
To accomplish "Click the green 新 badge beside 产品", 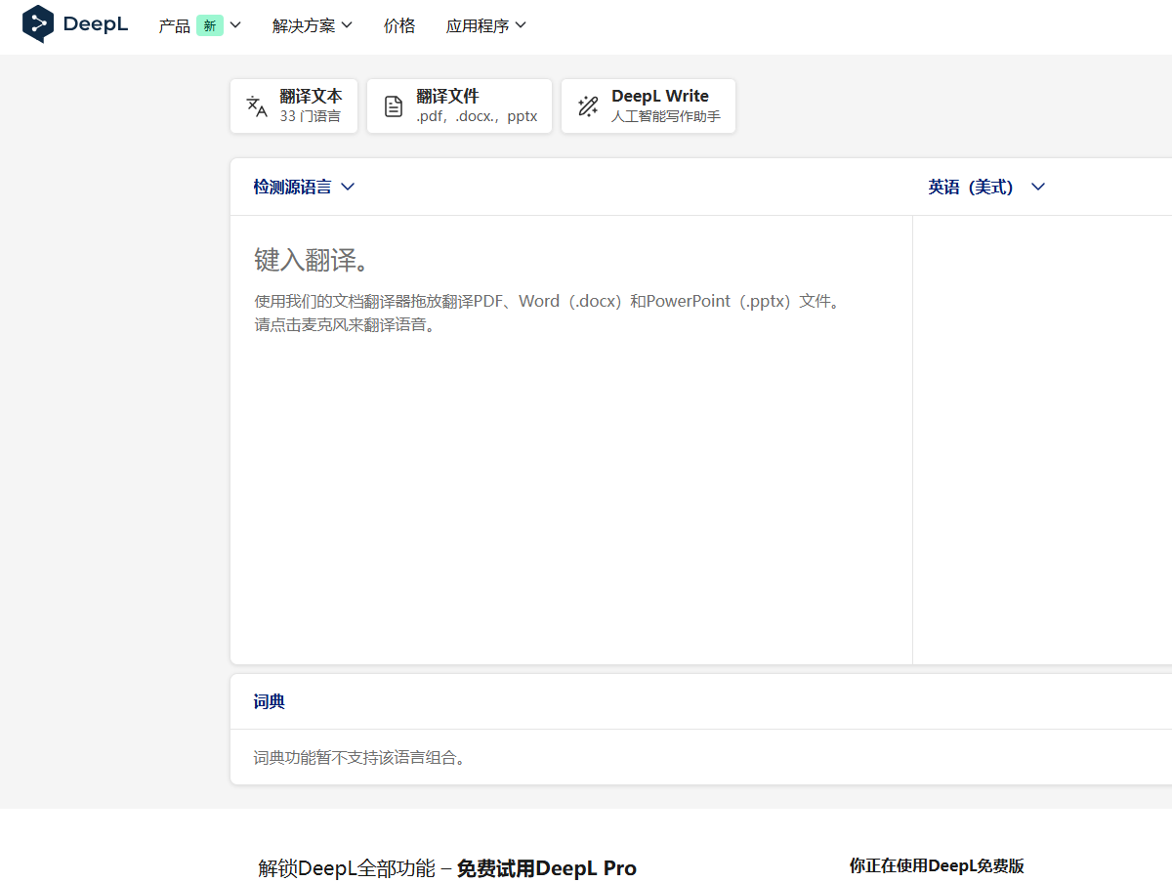I will coord(210,26).
